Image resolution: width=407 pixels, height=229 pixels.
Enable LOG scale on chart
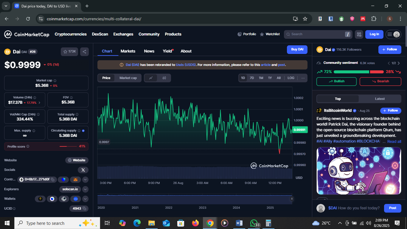click(x=291, y=78)
